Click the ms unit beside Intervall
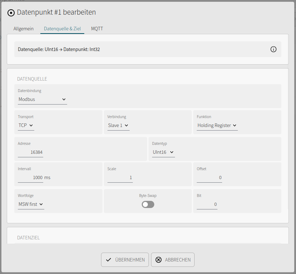 47,178
